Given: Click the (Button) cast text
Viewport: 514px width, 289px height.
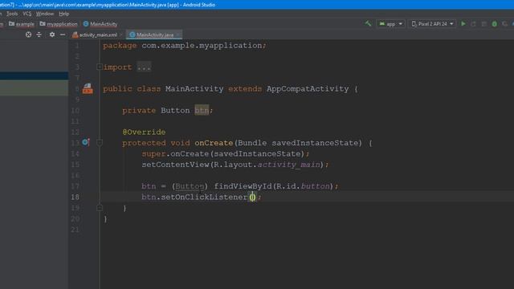Looking at the screenshot, I should (190, 186).
